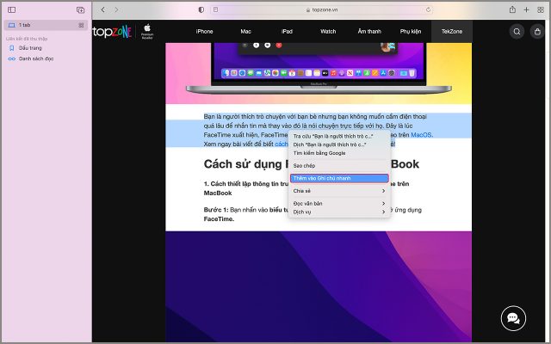
Task: Expand the Chia sẻ submenu
Action: pyautogui.click(x=339, y=191)
